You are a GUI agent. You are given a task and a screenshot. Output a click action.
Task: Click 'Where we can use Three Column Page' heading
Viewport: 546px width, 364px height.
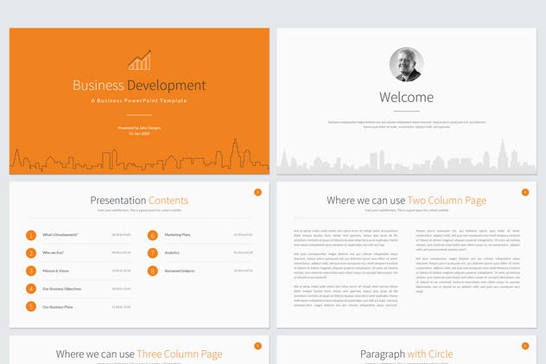point(139,354)
